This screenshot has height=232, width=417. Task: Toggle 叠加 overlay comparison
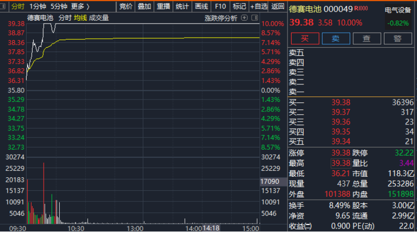[x=145, y=7]
